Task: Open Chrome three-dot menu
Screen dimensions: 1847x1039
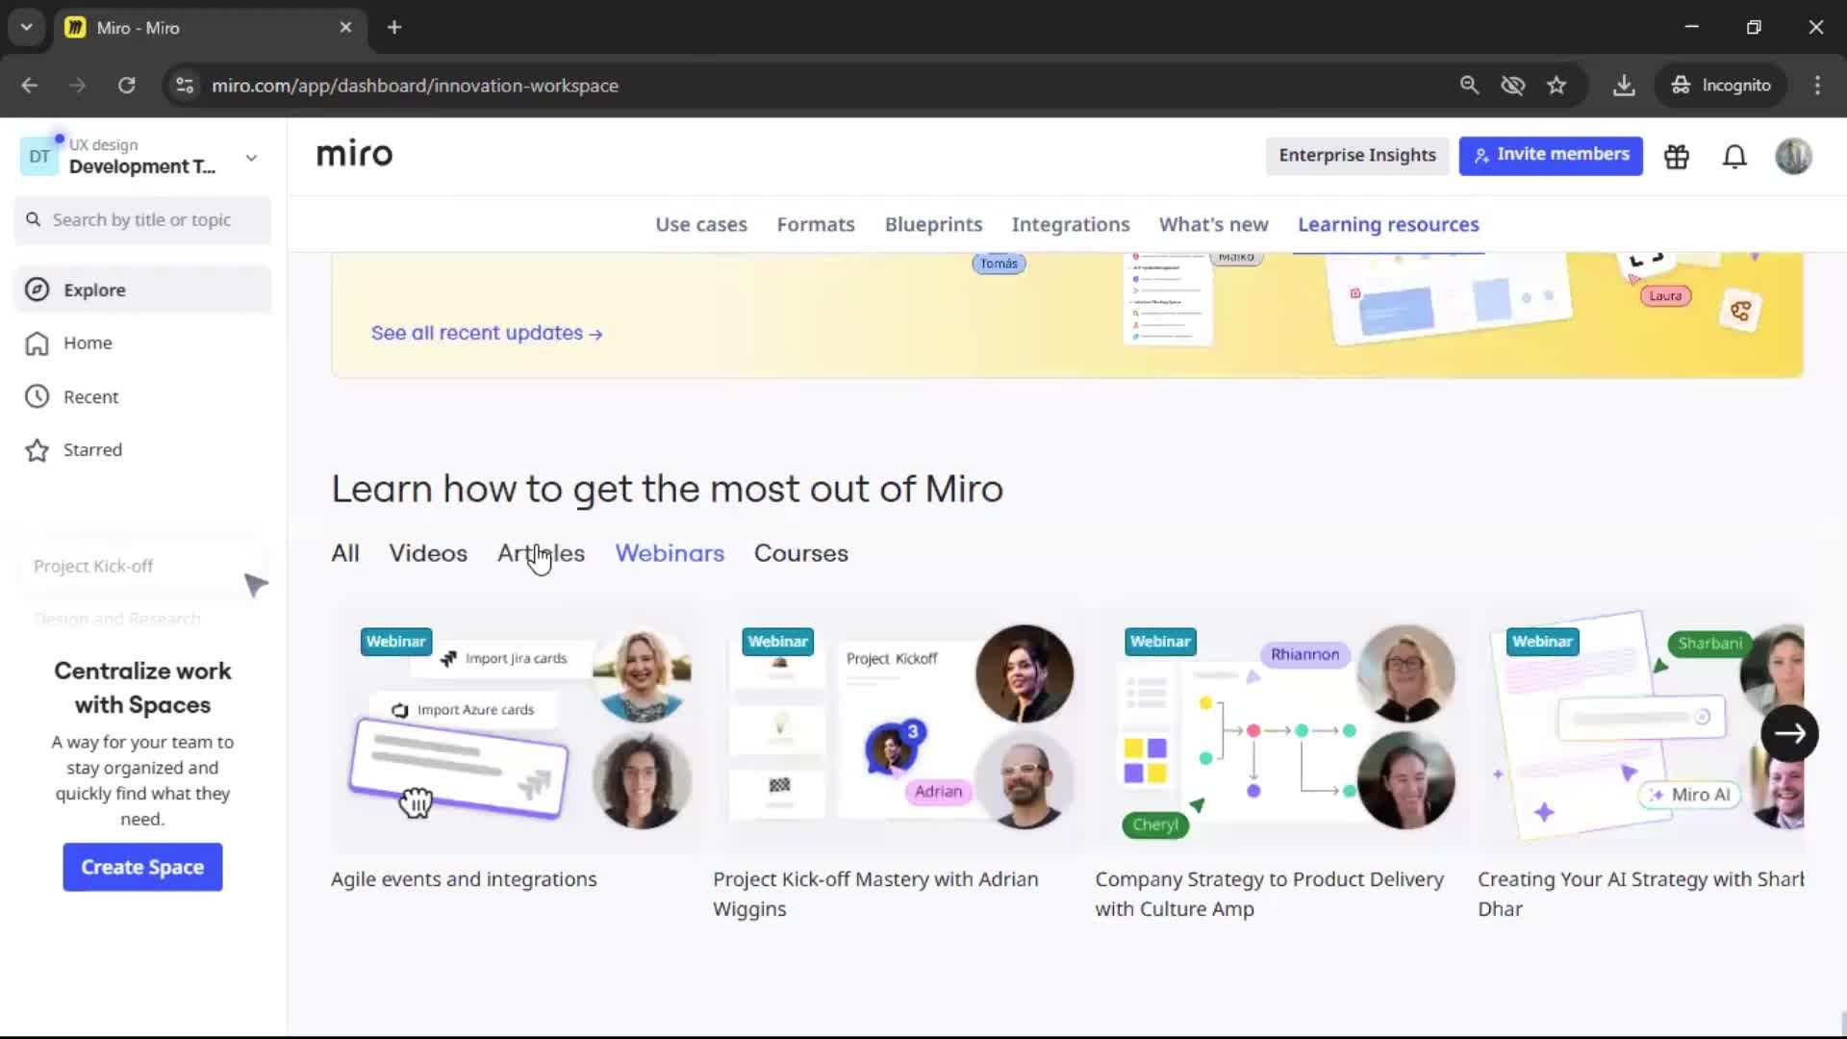Action: point(1817,86)
